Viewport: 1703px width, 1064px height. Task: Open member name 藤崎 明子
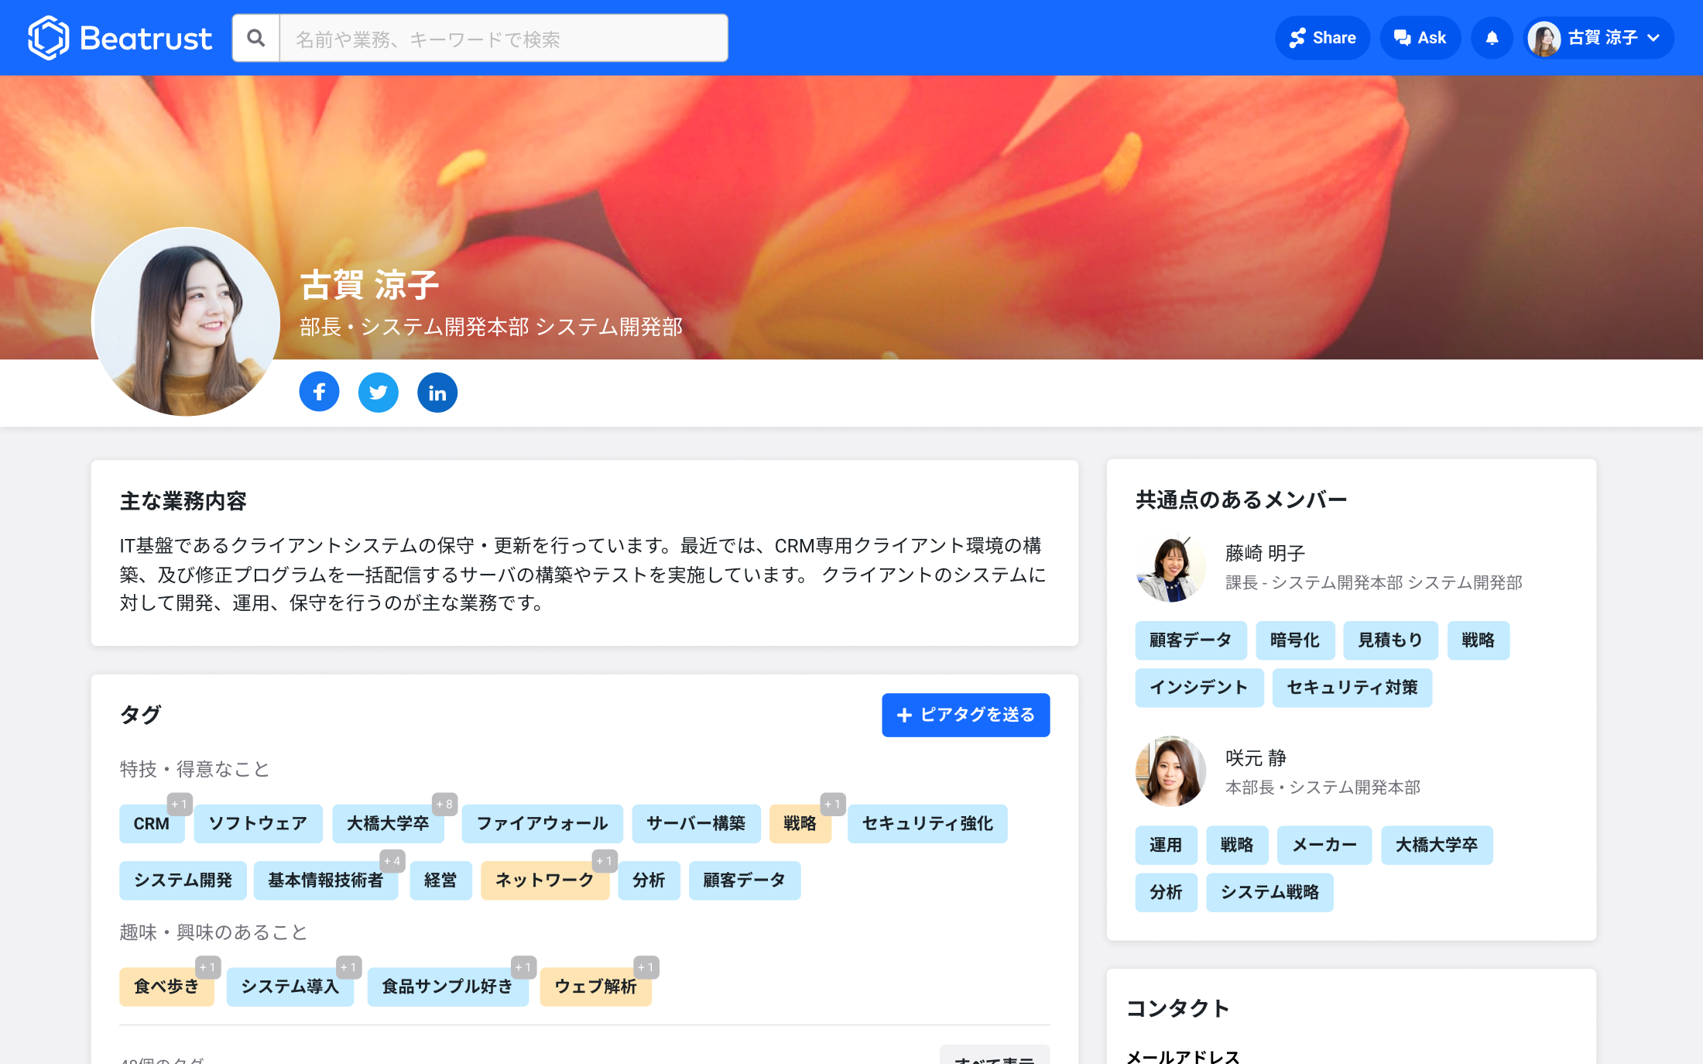coord(1265,553)
